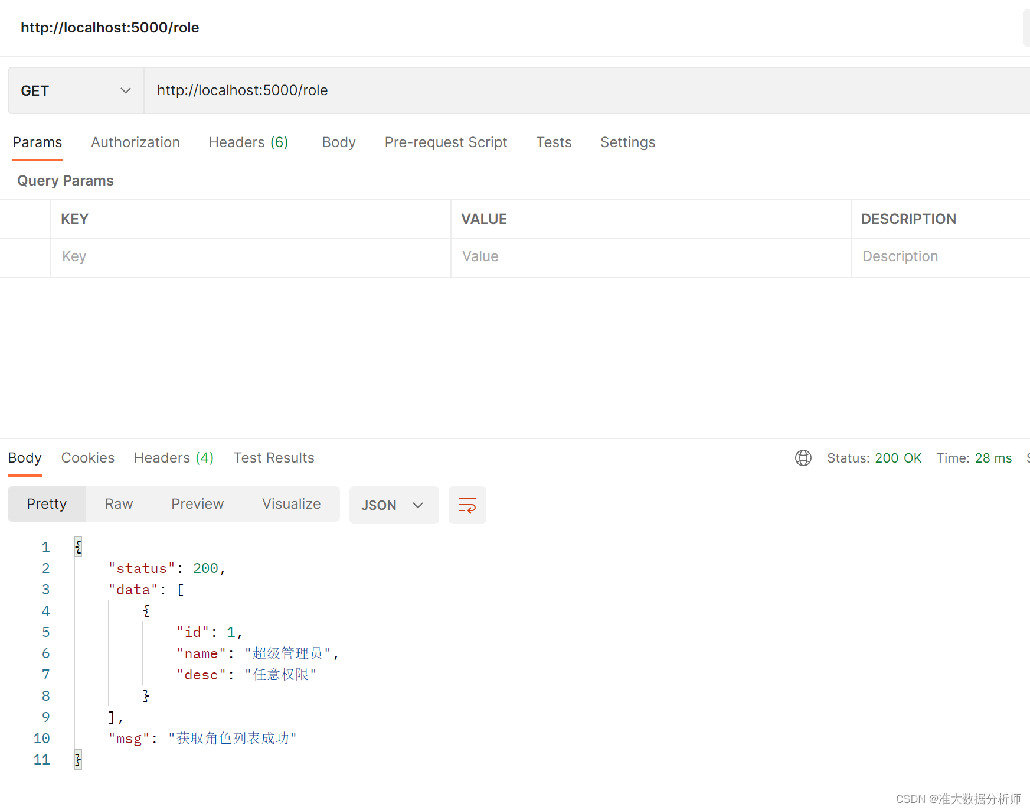Image resolution: width=1030 pixels, height=810 pixels.
Task: Click the Key query param field
Action: click(251, 256)
